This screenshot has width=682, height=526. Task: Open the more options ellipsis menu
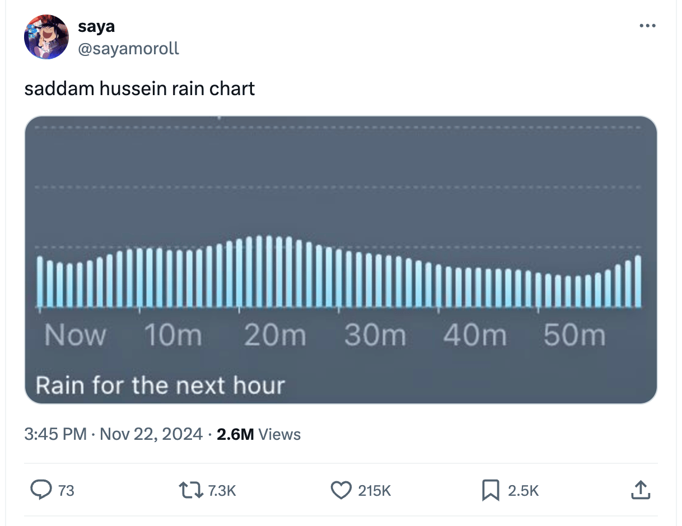pyautogui.click(x=647, y=26)
